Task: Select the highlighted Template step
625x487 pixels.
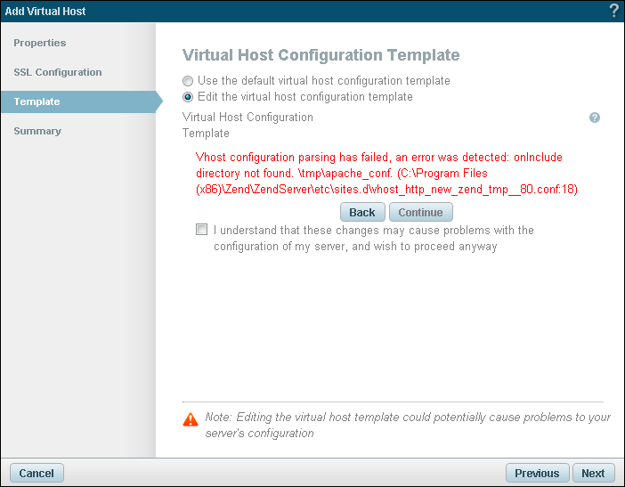Action: click(37, 101)
